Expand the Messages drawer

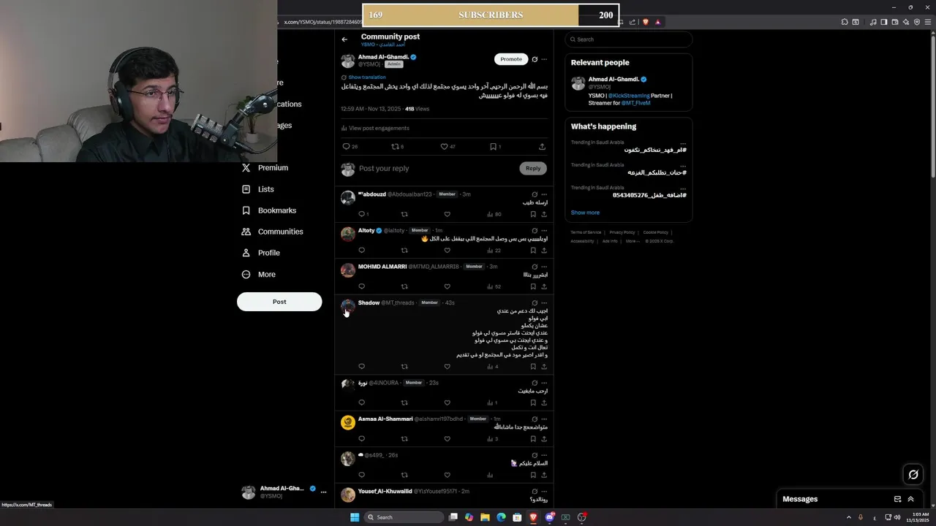[911, 499]
